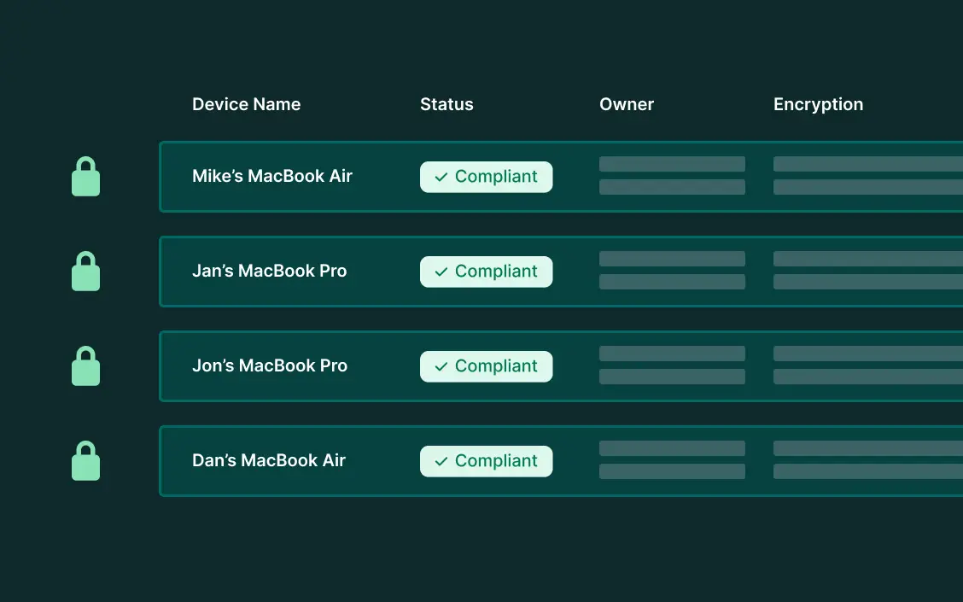The width and height of the screenshot is (963, 602).
Task: Open the Compliant badge for Dan's MacBook Air
Action: pos(487,461)
